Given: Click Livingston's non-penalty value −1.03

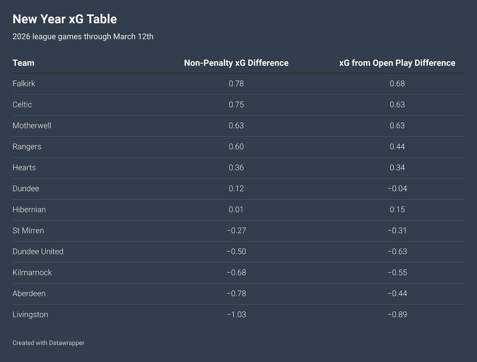Looking at the screenshot, I should pyautogui.click(x=236, y=314).
